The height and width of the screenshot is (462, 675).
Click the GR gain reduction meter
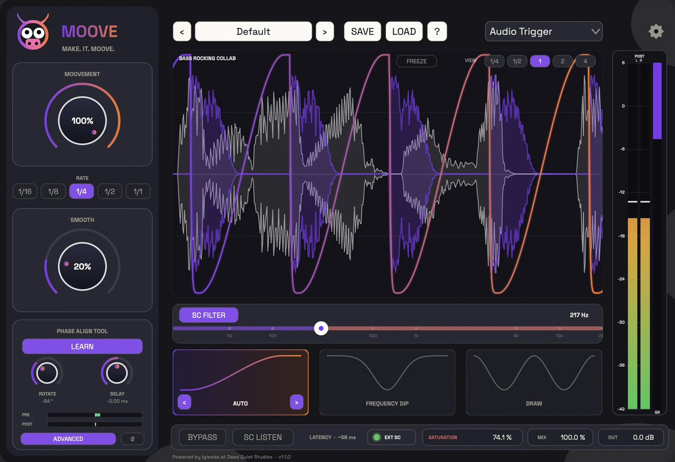657,235
